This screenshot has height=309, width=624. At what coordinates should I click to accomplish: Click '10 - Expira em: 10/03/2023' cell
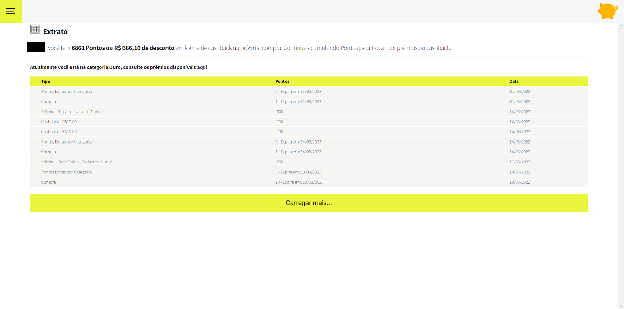coord(299,182)
